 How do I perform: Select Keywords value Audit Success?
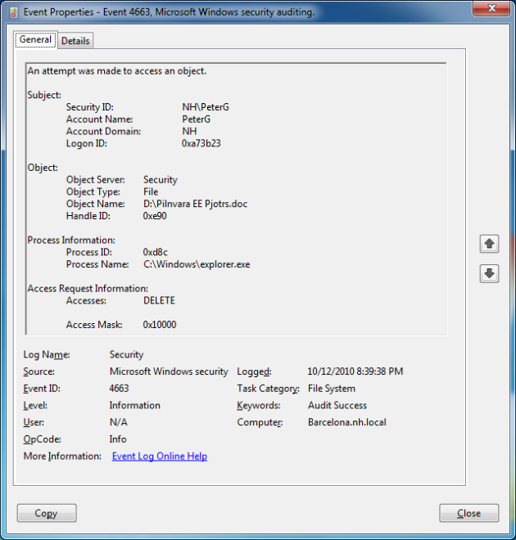pos(337,405)
